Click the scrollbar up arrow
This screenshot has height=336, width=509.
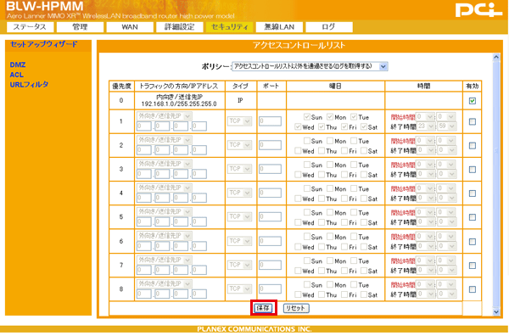point(496,57)
